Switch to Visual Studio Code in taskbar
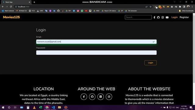Image resolution: width=195 pixels, height=110 pixels. pos(53,107)
